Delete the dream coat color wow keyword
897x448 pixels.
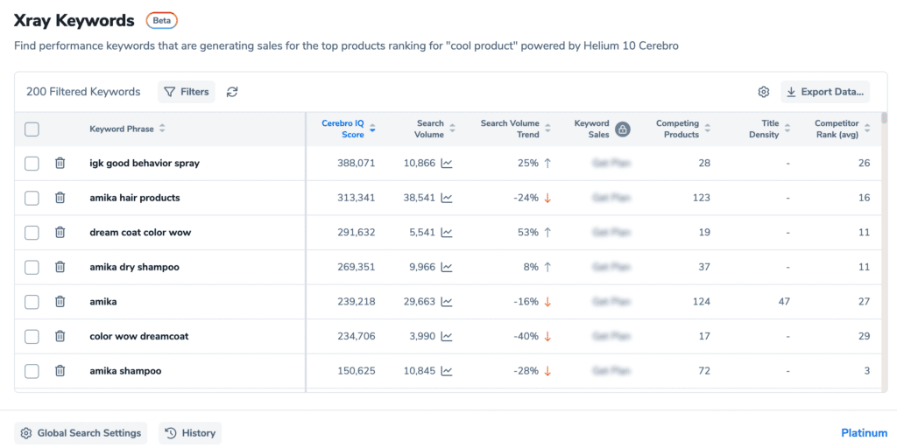(60, 233)
